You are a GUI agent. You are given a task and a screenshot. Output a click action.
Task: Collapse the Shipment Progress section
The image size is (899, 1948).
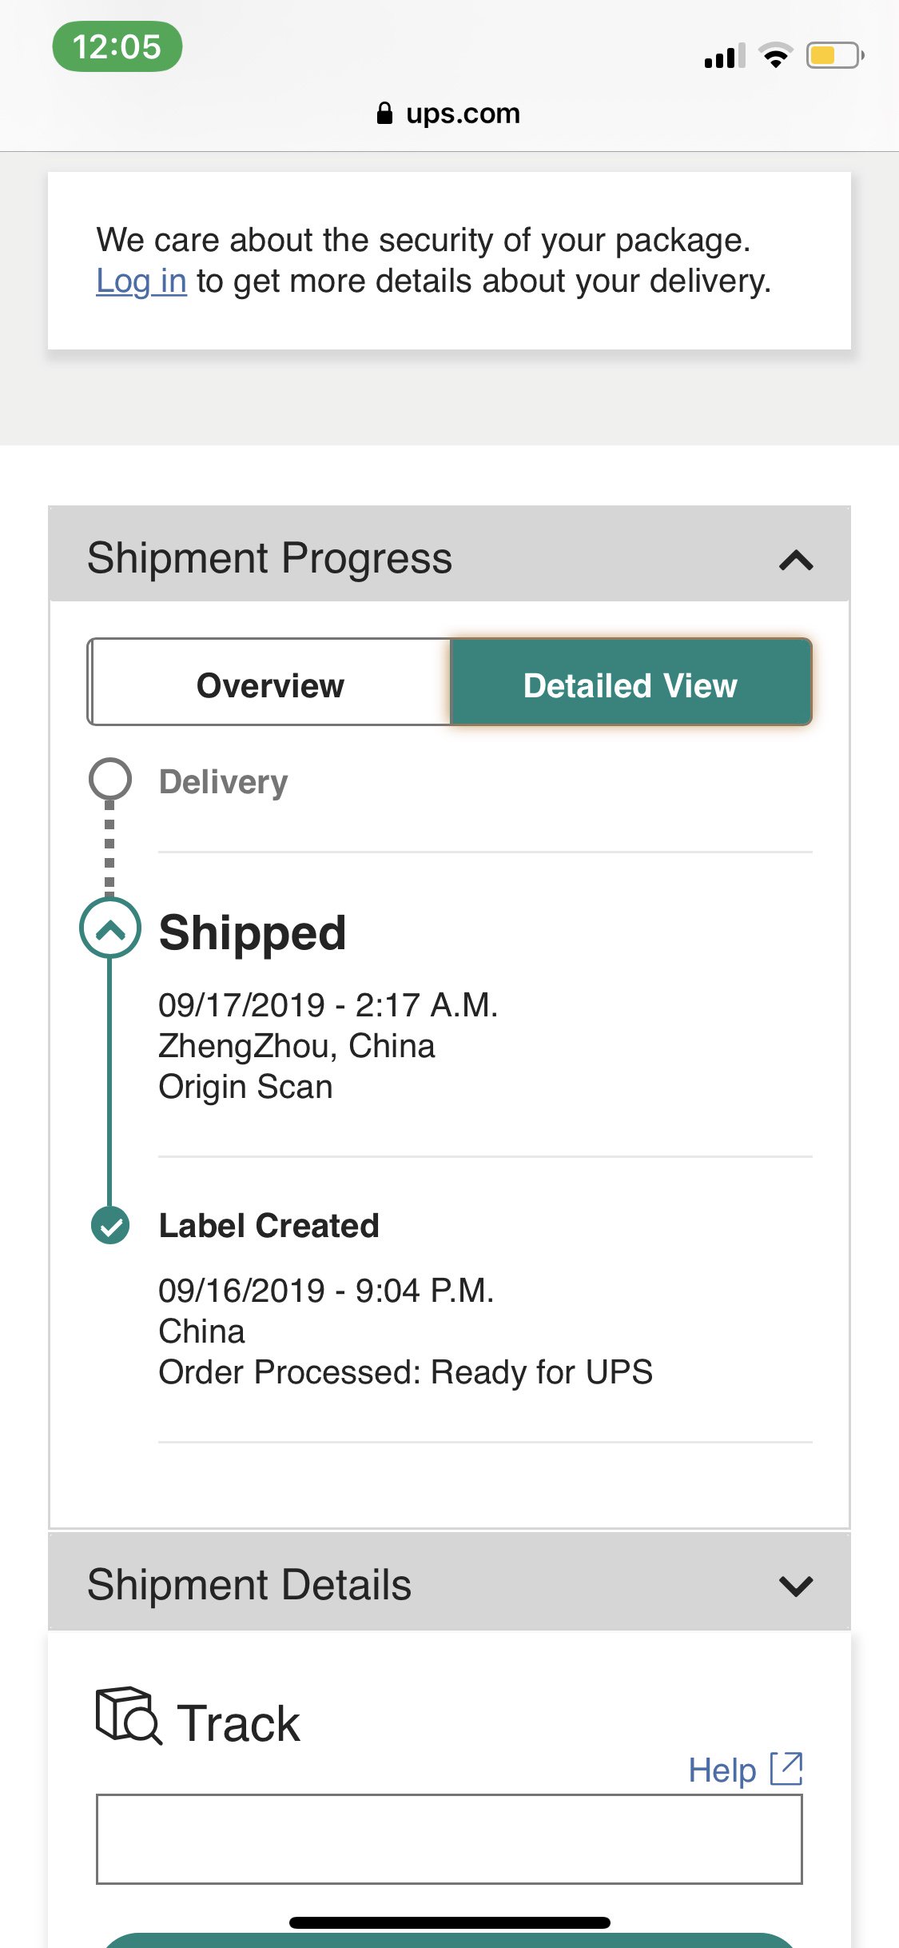(796, 559)
